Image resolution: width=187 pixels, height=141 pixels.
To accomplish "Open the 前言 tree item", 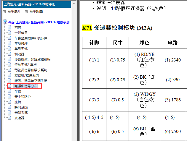I will coord(18,27).
